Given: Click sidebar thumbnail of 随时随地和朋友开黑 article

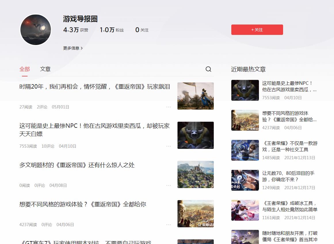Looking at the screenshot, I should point(245,237).
